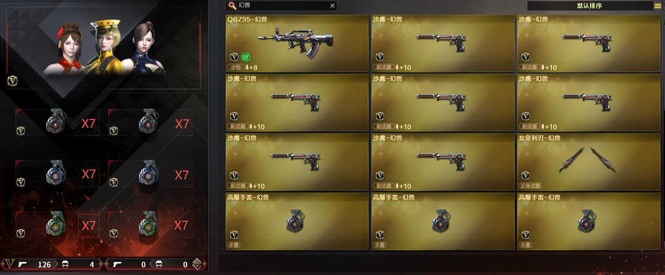Select the highlighted X7 green grenade slot

(89, 225)
